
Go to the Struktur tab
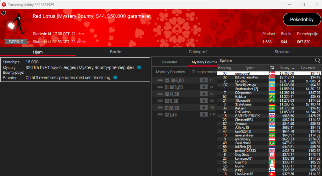pos(282,52)
